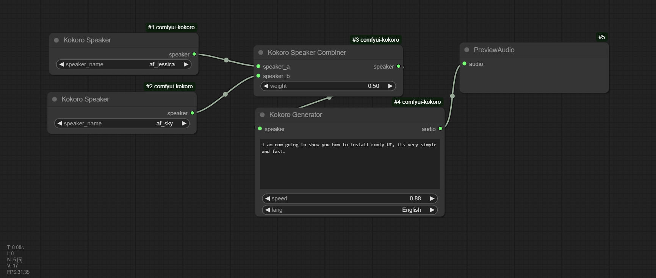Select the af_jessica Kokoro Speaker title
Screen dimensions: 656x278
pyautogui.click(x=87, y=40)
